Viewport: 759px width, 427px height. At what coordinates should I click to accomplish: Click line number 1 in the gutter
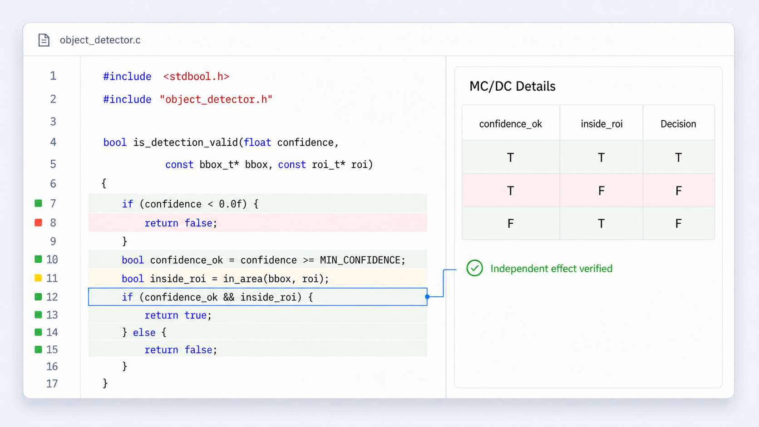click(53, 76)
